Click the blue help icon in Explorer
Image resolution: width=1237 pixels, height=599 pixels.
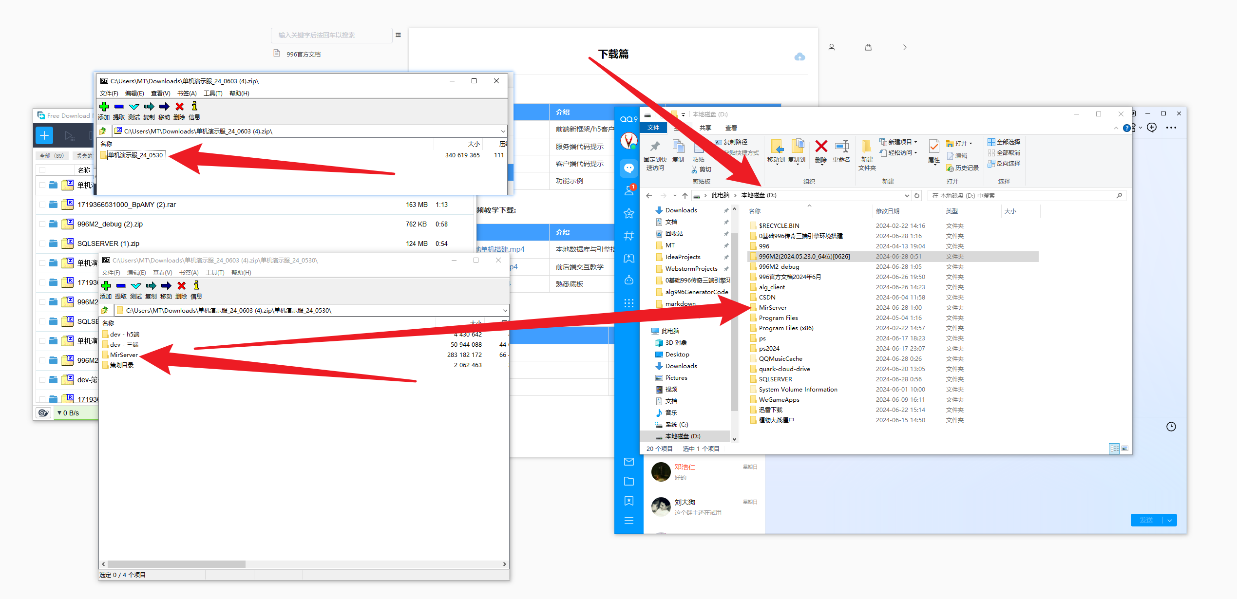pyautogui.click(x=1126, y=128)
